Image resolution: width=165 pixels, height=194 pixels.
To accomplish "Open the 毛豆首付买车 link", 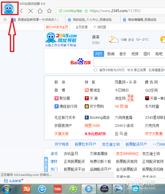I will pyautogui.click(x=65, y=117).
